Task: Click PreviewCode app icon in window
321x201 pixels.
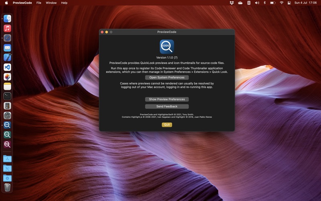Action: pyautogui.click(x=167, y=47)
